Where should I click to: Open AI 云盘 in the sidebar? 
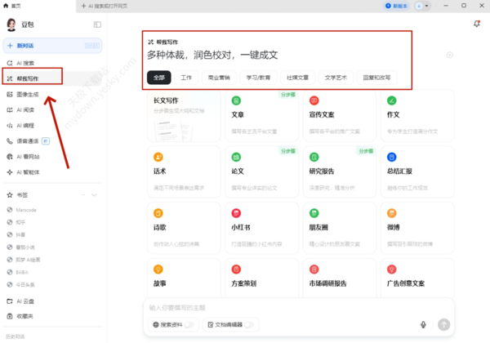click(52, 301)
